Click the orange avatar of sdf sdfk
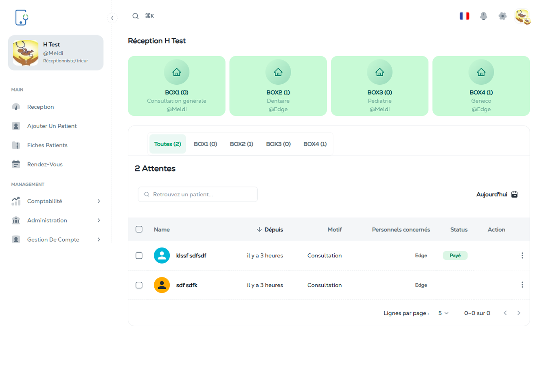Screen dimensions: 546x387 pyautogui.click(x=162, y=285)
